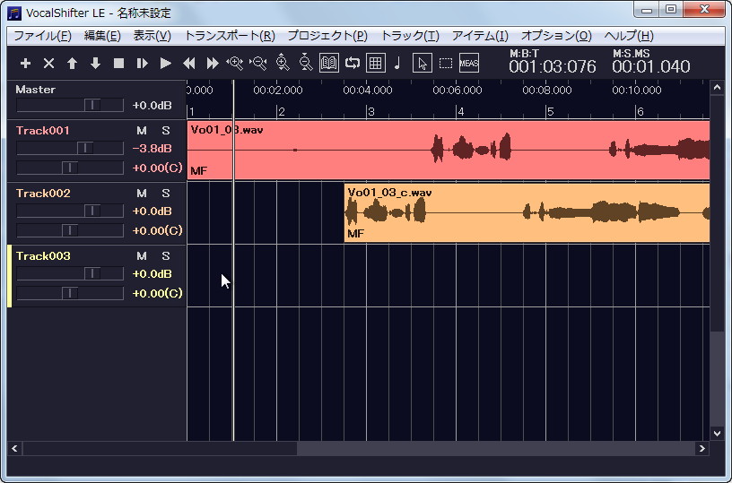Mute Track002 with M button
The width and height of the screenshot is (732, 483).
pos(142,194)
